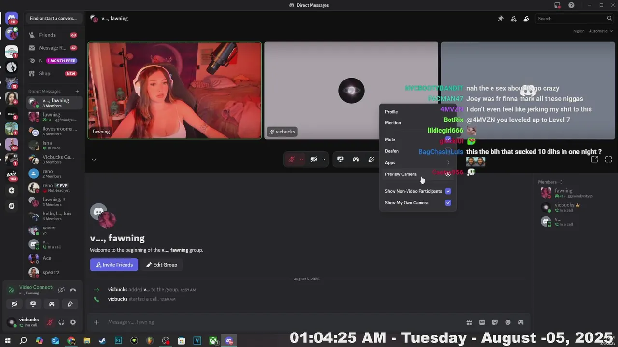The height and width of the screenshot is (347, 618).
Task: Open Find or start a conversation box
Action: [54, 18]
